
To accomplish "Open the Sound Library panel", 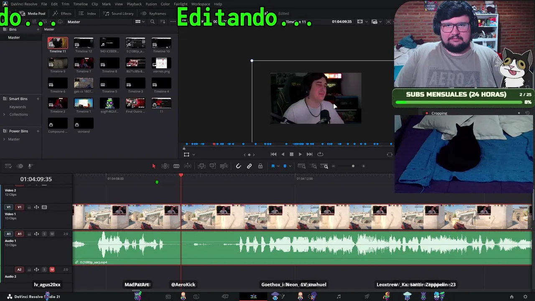I will [x=119, y=13].
